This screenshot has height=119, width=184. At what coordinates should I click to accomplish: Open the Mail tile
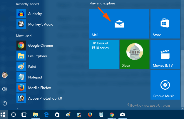pyautogui.click(x=119, y=24)
